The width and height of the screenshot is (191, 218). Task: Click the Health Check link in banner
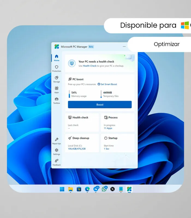pos(89,66)
